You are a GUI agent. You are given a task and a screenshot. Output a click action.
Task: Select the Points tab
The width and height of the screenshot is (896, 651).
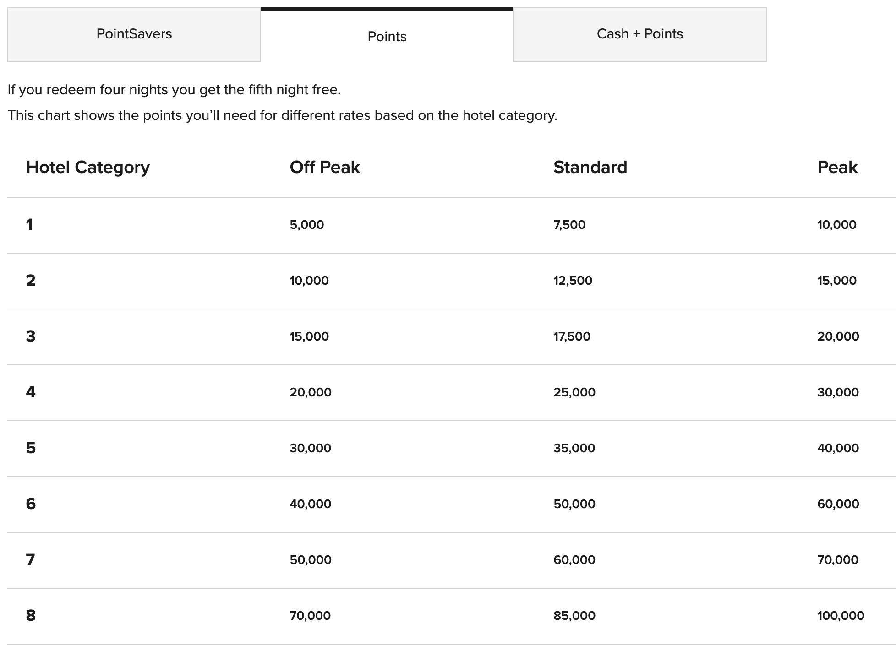[387, 36]
